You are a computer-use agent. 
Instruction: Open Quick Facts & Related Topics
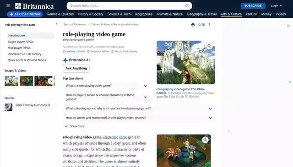[x=27, y=60]
